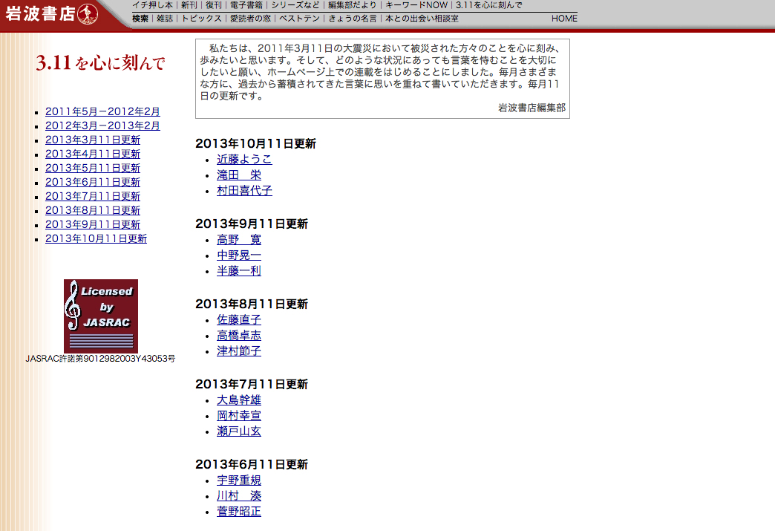Open キーワードNOW in the top menu
The image size is (775, 531).
[416, 5]
